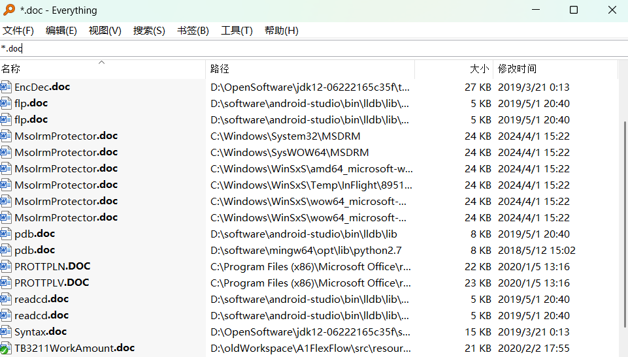Select the TB3211WorkAmount.doc file name
Viewport: 628px width, 357px height.
coord(74,349)
